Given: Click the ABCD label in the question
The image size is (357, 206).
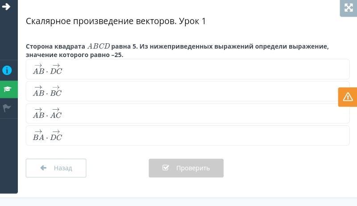Looking at the screenshot, I should [98, 46].
